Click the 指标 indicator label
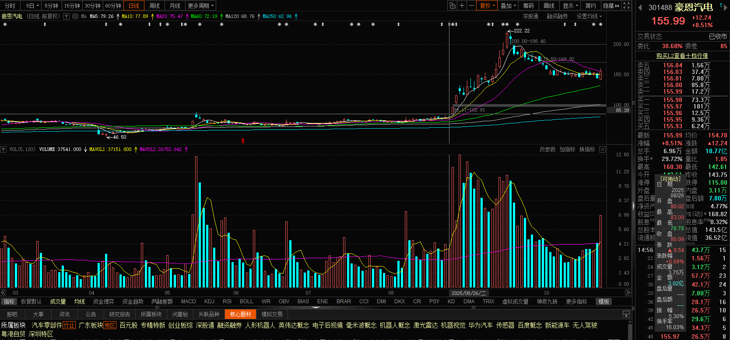 point(9,301)
